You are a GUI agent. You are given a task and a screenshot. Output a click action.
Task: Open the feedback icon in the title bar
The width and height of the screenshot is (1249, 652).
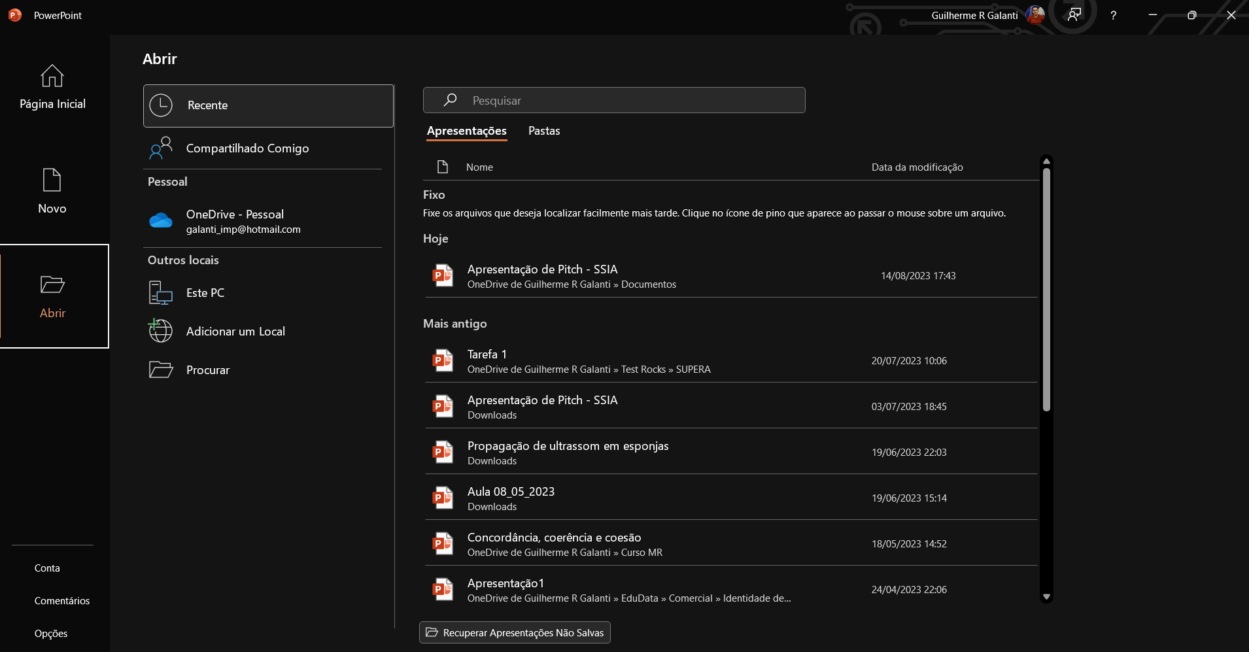(1074, 15)
